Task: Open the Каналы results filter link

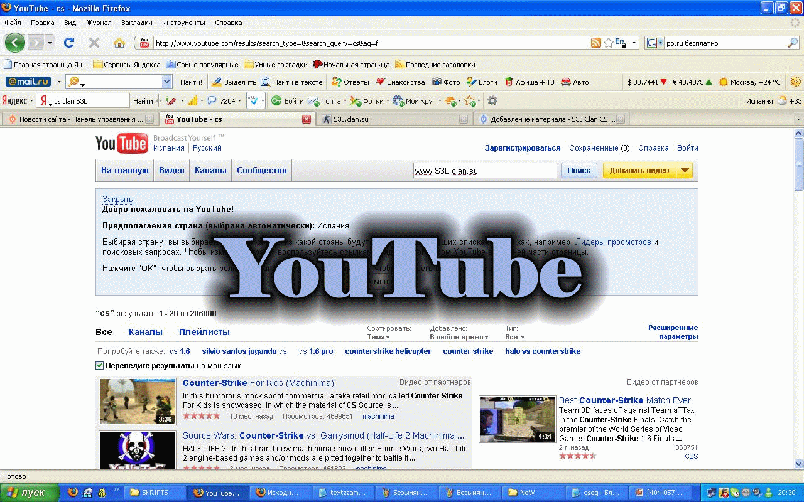Action: coord(146,332)
